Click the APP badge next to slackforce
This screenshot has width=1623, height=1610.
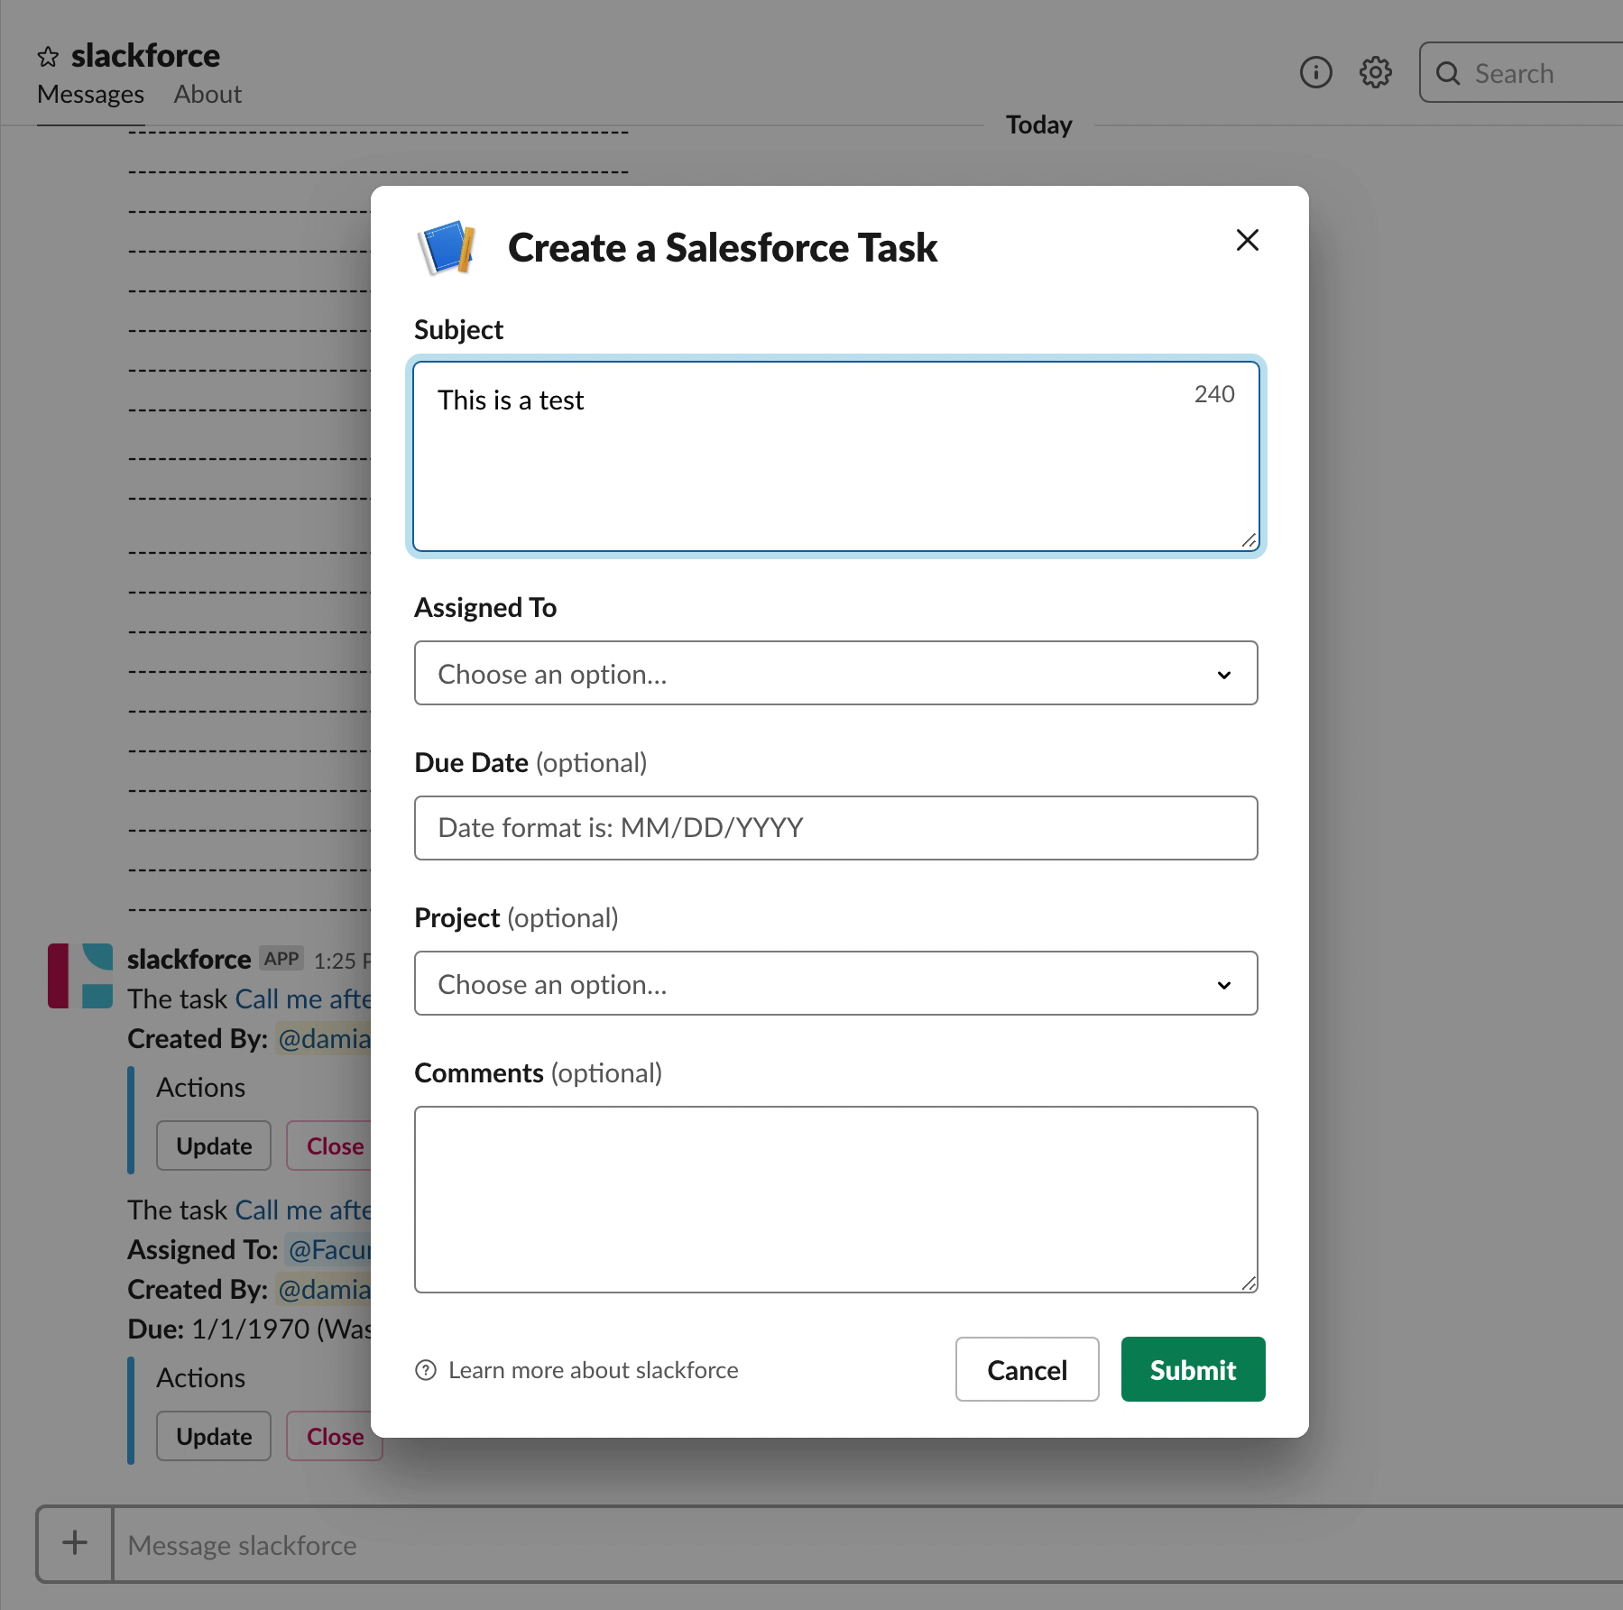(281, 959)
